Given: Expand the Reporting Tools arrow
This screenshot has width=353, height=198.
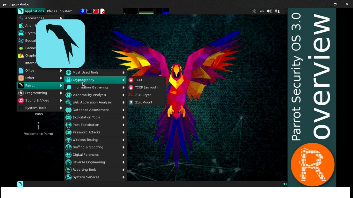Looking at the screenshot, I should pos(124,170).
